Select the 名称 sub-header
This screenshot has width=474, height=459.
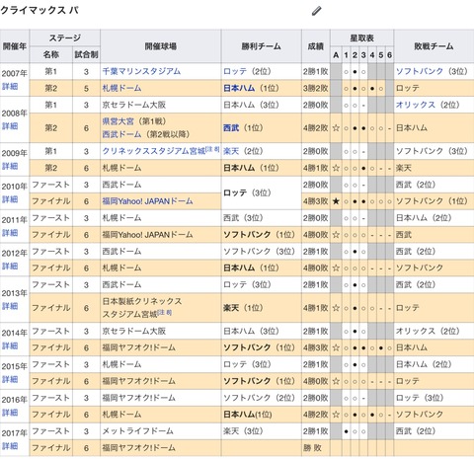click(51, 54)
